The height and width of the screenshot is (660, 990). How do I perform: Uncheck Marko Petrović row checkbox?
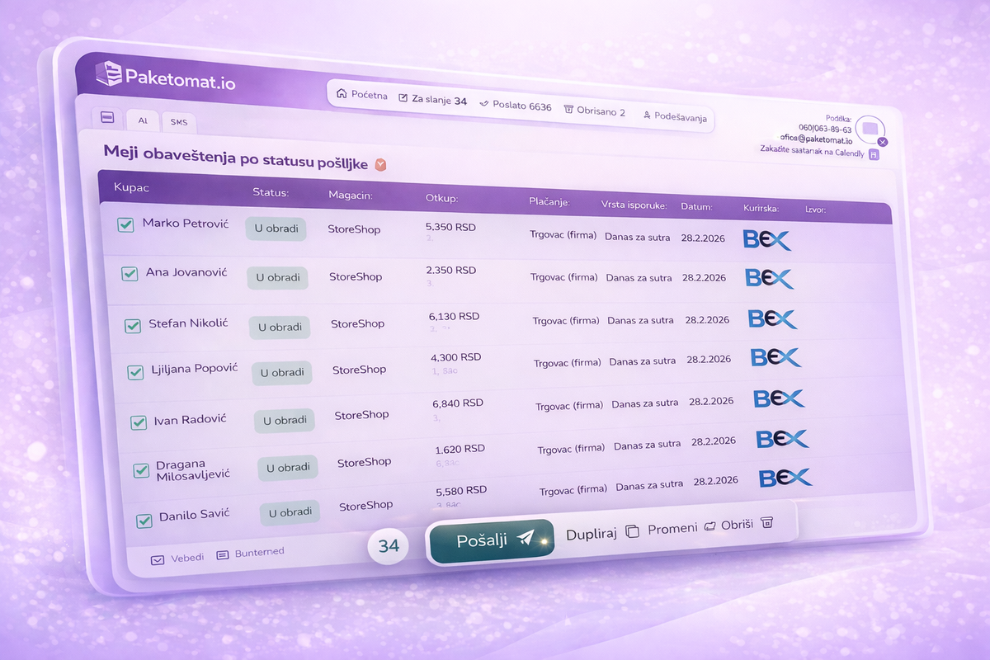click(x=125, y=224)
